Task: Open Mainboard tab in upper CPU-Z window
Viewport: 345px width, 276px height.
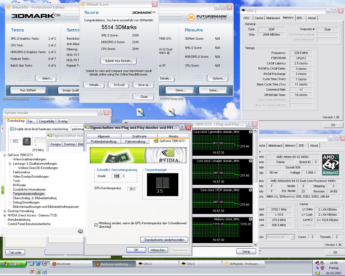Action: coord(273,18)
